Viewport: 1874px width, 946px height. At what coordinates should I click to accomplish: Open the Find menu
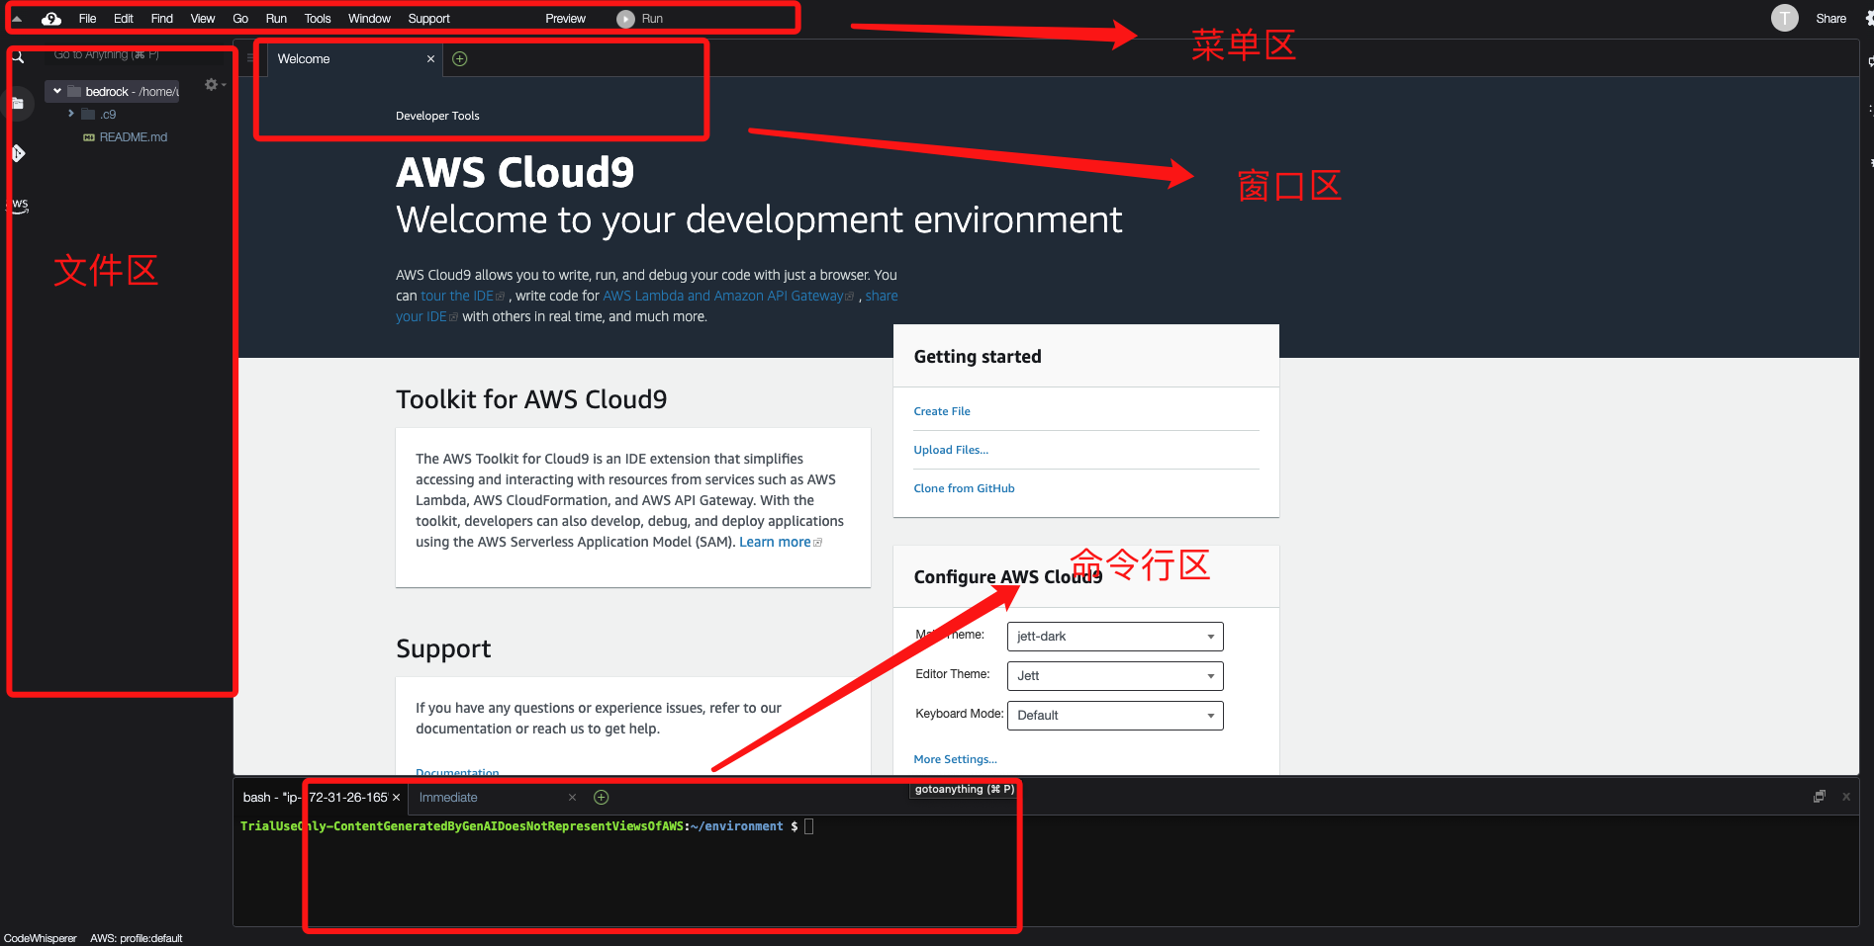tap(162, 19)
